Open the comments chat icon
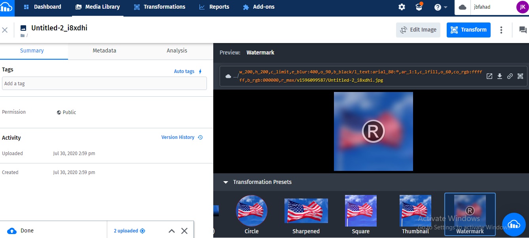This screenshot has width=529, height=238. [x=523, y=30]
